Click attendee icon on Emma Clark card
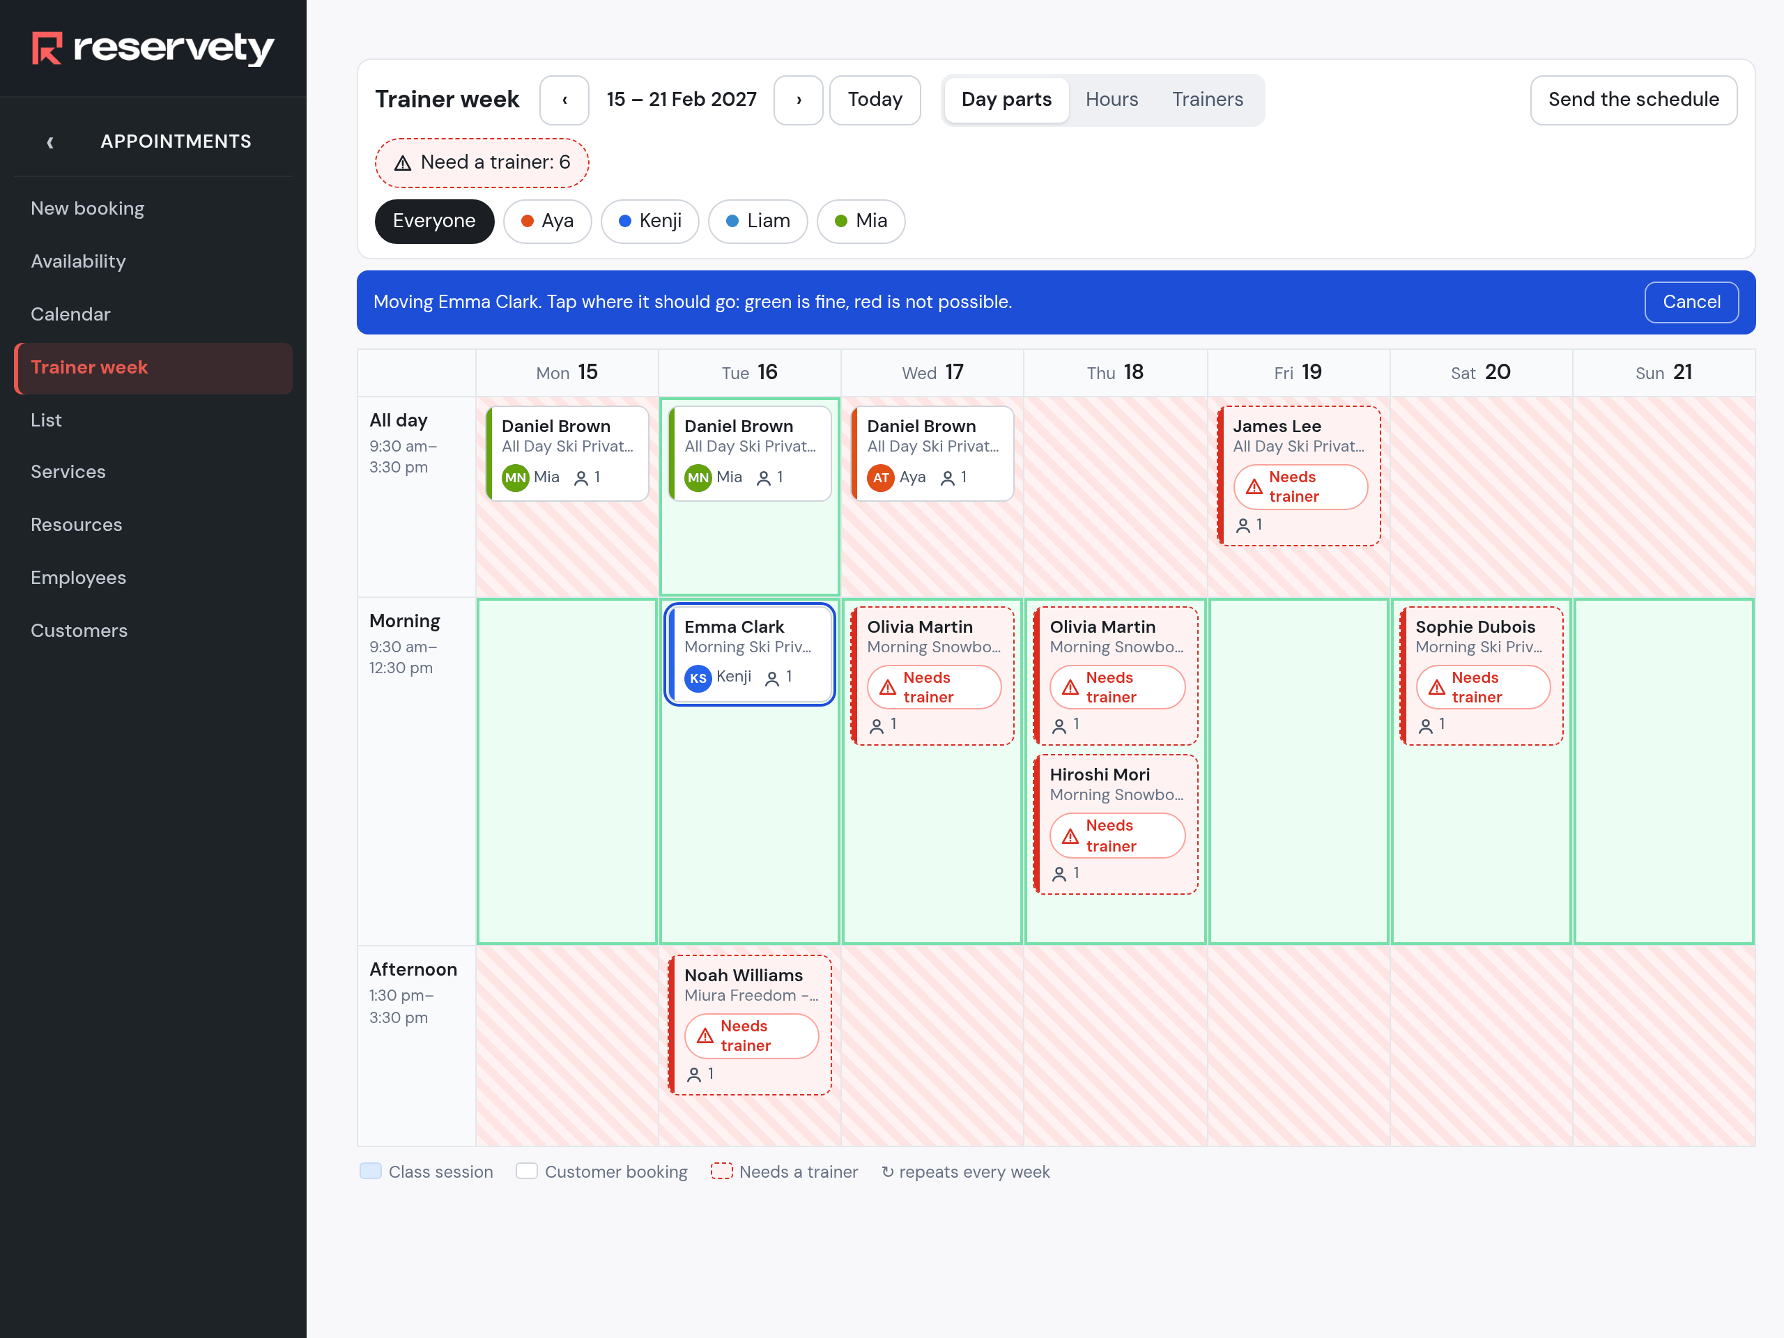This screenshot has height=1338, width=1784. (772, 678)
